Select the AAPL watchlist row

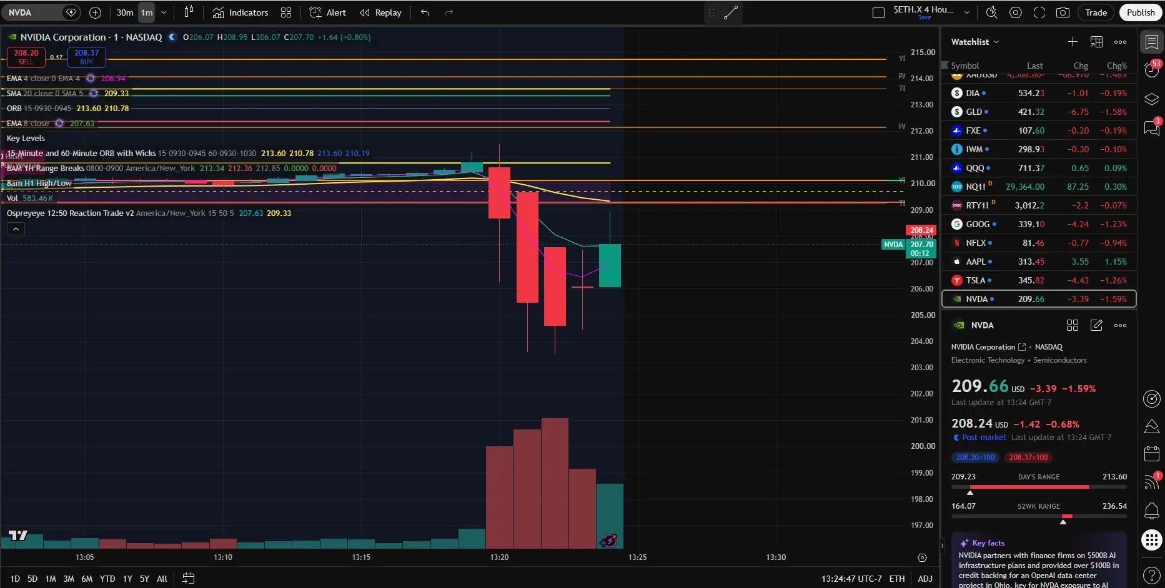tap(1038, 262)
